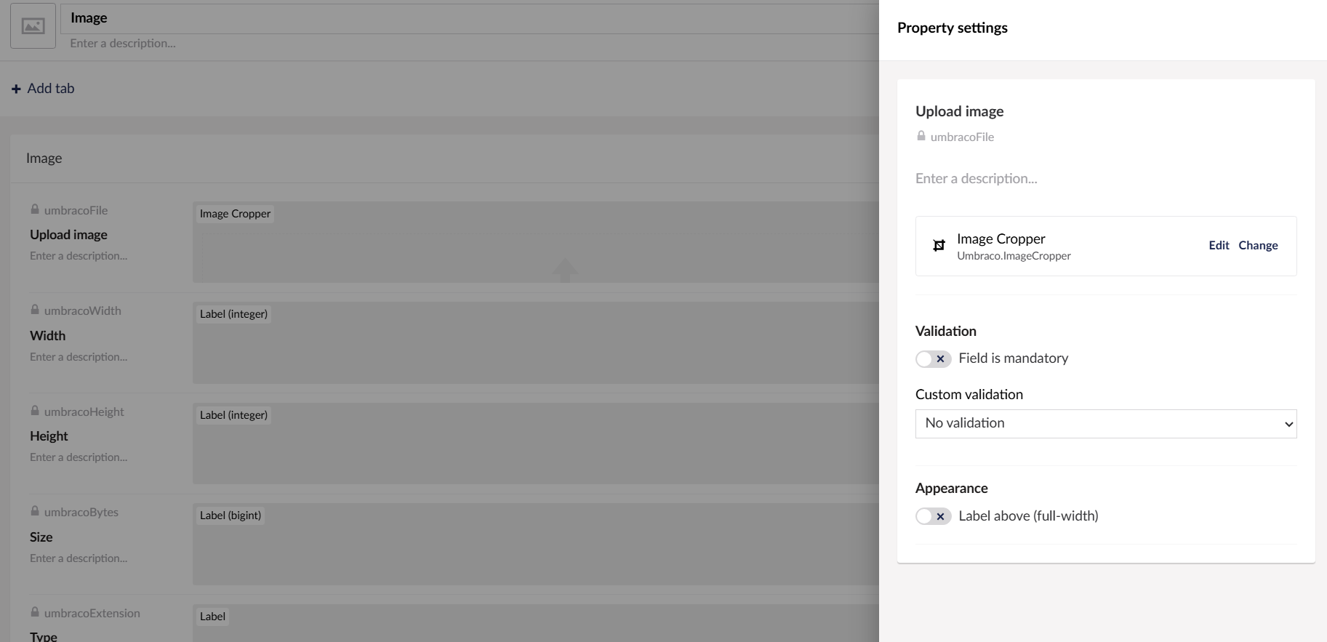Click the plus icon for Add tab
1327x642 pixels.
click(x=16, y=89)
